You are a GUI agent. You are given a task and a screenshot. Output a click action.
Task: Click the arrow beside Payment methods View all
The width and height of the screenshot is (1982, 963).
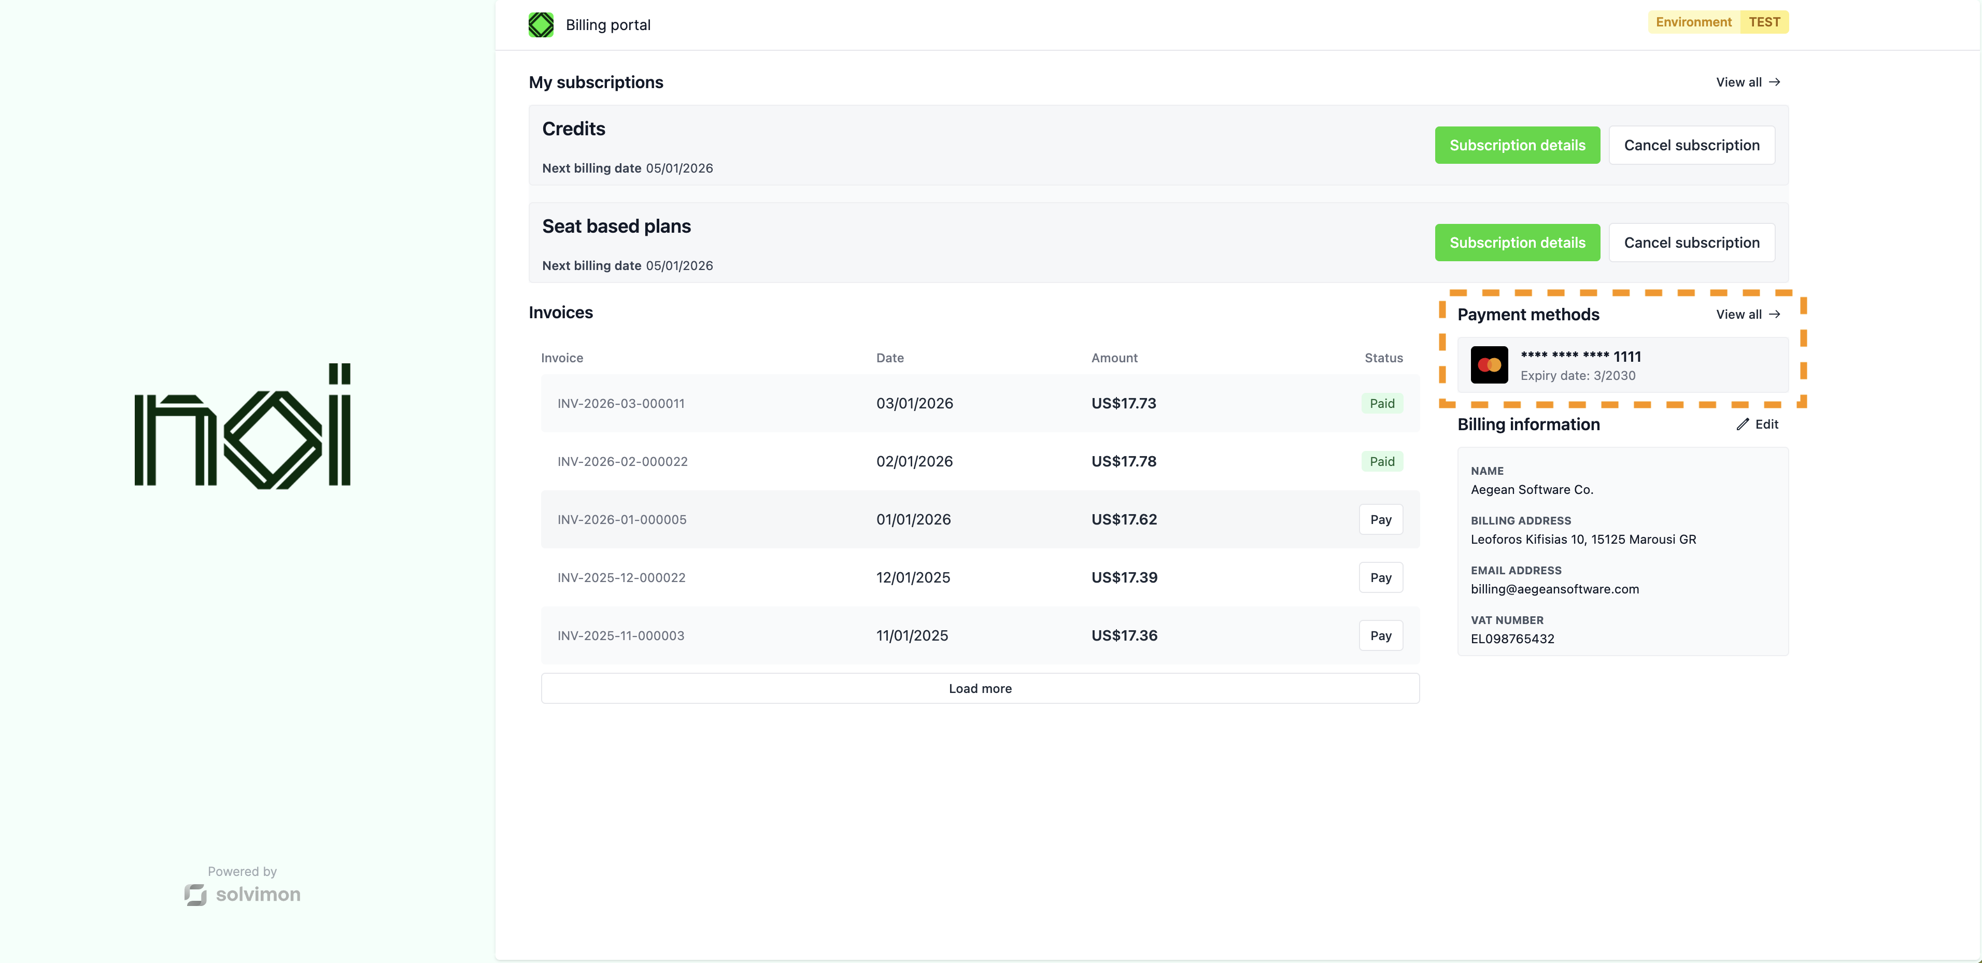tap(1774, 315)
